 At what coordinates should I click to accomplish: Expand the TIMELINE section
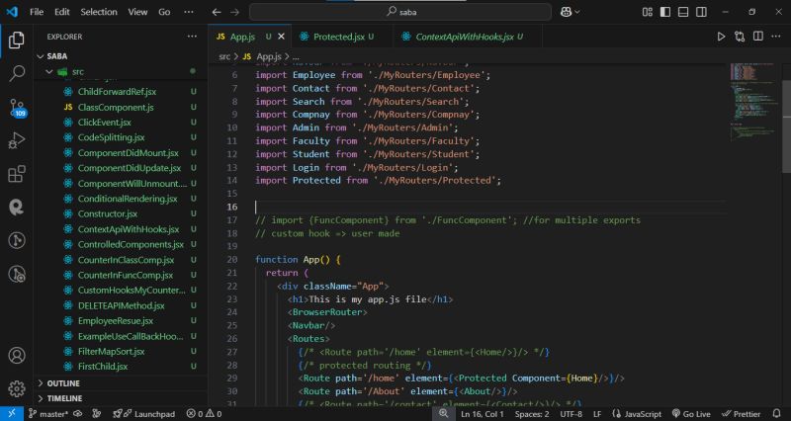(x=64, y=397)
